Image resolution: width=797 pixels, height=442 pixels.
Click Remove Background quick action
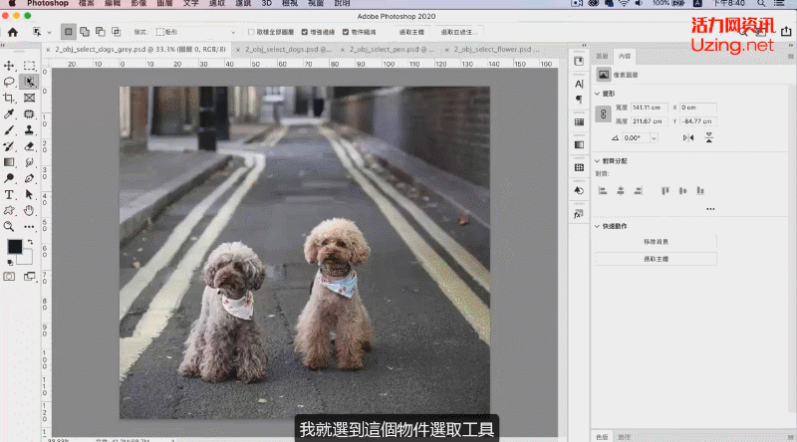coord(656,242)
